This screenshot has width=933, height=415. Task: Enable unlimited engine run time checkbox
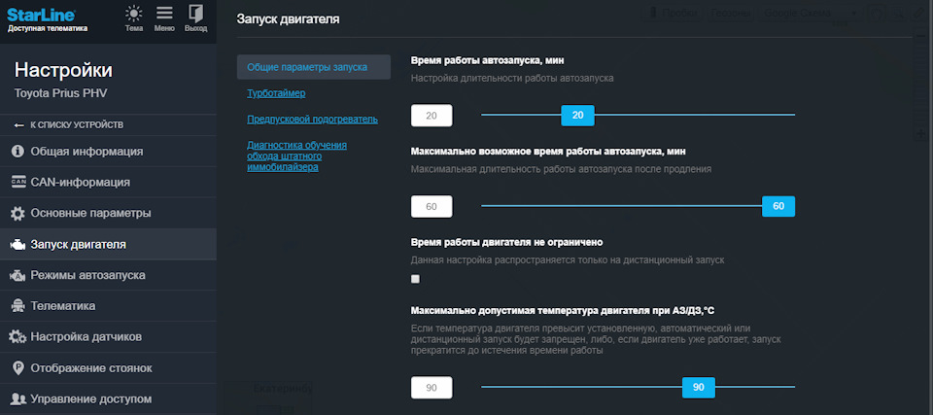tap(415, 279)
